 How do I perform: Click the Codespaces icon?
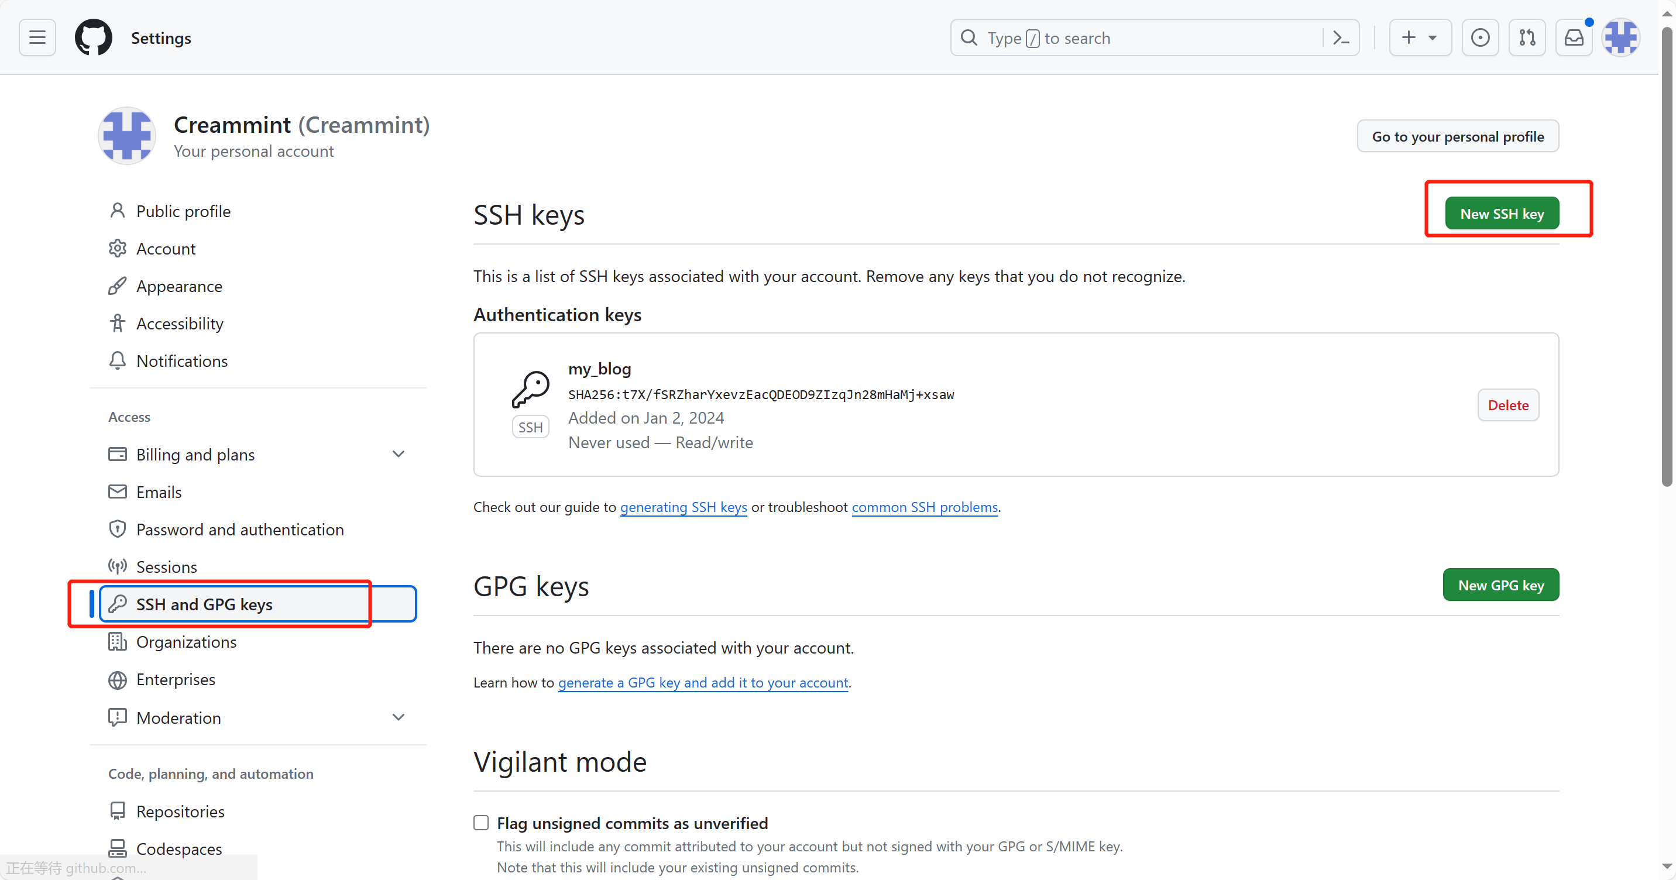click(x=117, y=848)
